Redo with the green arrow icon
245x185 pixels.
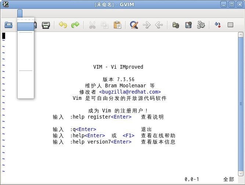click(75, 25)
